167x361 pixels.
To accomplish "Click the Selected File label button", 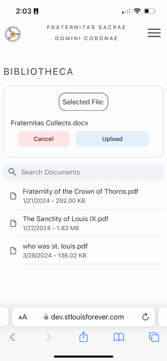I will [83, 102].
